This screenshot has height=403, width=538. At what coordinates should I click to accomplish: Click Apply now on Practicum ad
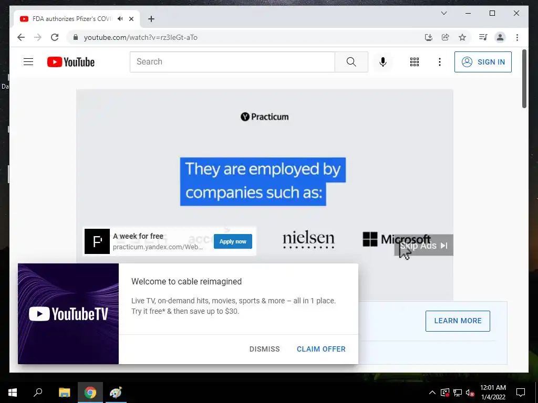click(233, 241)
